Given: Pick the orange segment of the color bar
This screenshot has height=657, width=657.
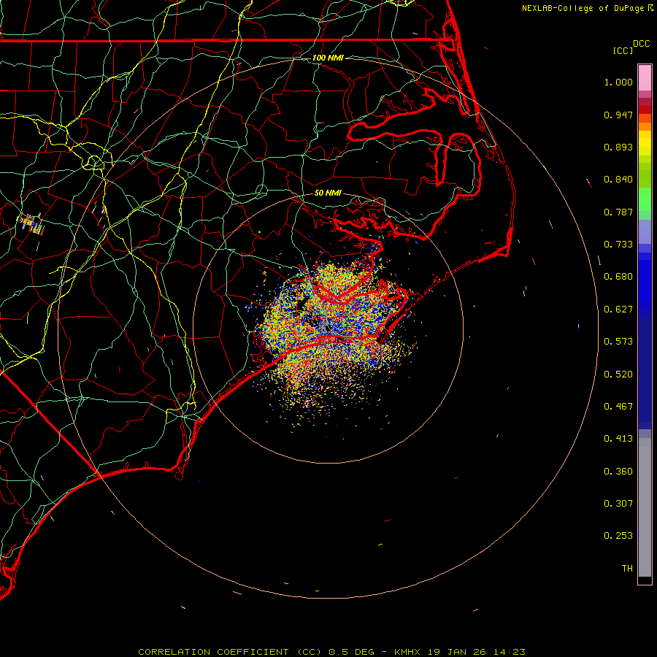Looking at the screenshot, I should 645,123.
